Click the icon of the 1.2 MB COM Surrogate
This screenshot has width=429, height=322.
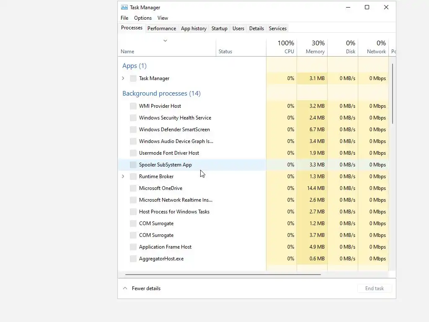(133, 224)
